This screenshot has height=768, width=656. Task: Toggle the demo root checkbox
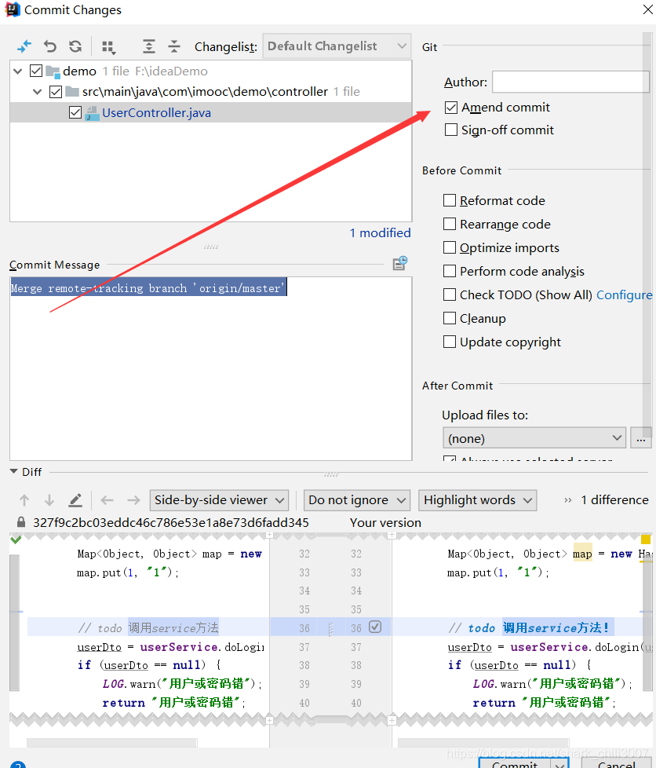pos(36,71)
